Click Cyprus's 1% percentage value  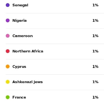(95, 67)
